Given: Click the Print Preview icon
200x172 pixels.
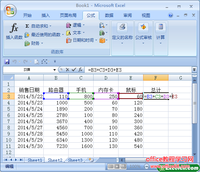Looking at the screenshot, I should 37,62.
